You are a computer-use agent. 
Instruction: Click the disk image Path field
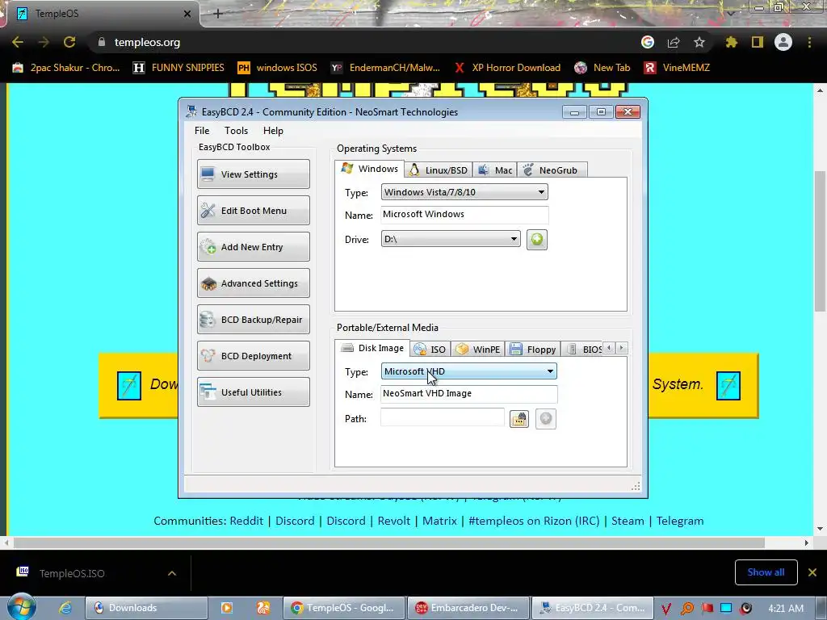click(442, 418)
